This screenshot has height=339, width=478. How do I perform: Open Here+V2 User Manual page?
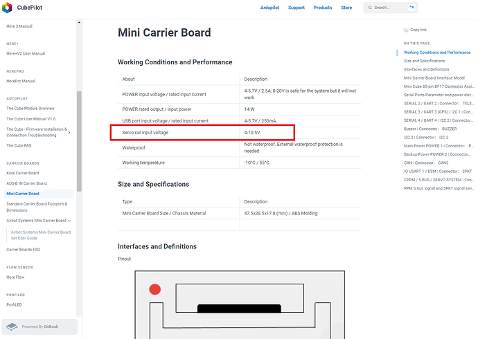click(x=26, y=53)
